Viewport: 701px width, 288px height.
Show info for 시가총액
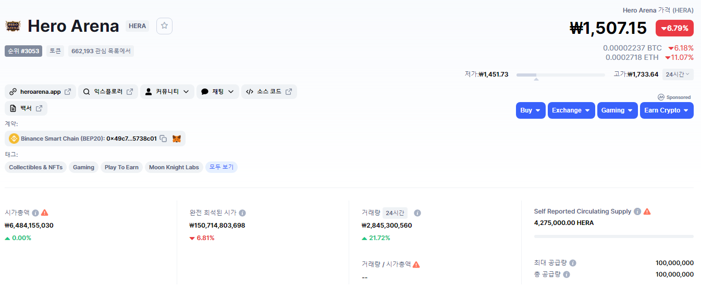[x=35, y=212]
